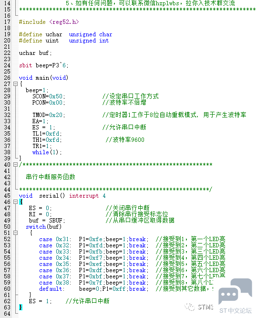Click the 'RI = 0;' statement
The height and width of the screenshot is (318, 256).
pos(41,214)
